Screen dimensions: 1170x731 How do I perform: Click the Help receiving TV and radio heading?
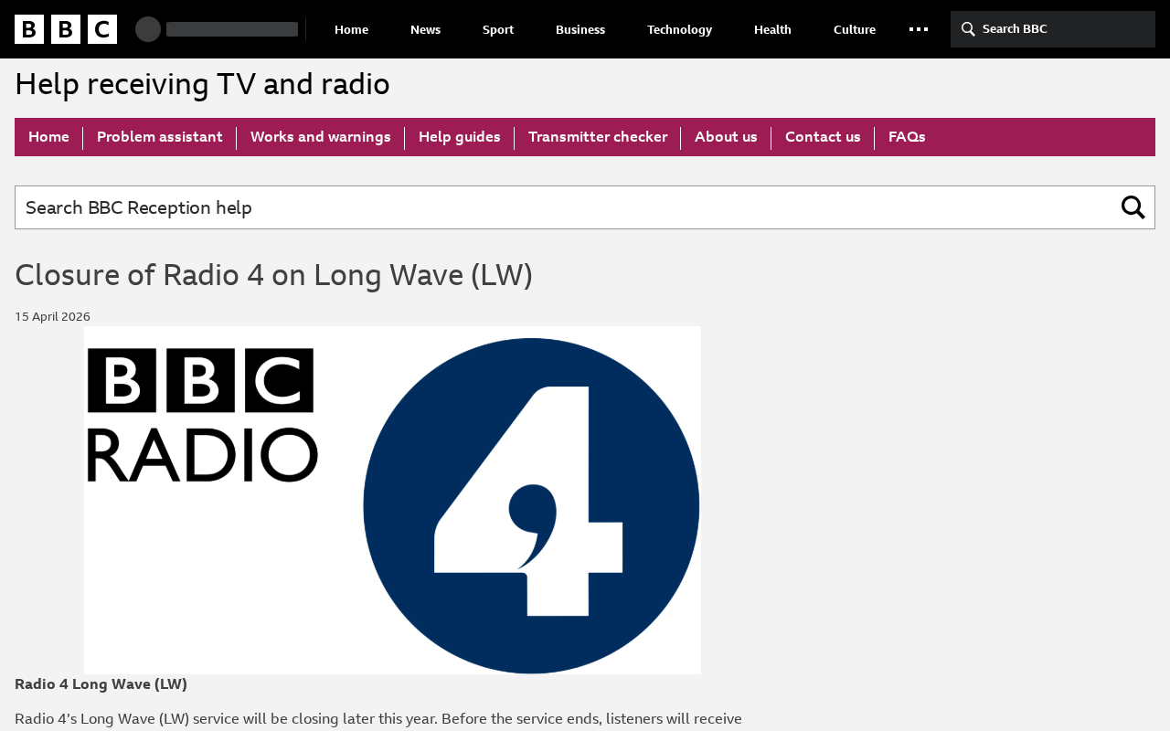pyautogui.click(x=202, y=84)
